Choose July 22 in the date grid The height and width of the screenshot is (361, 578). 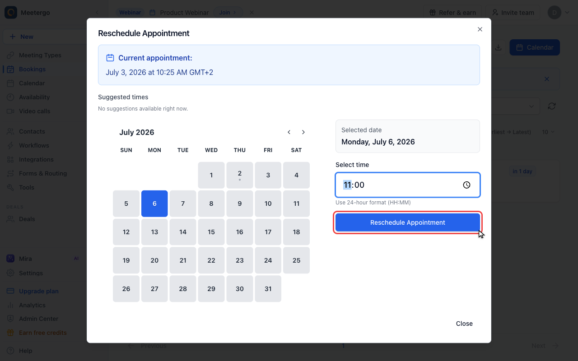pyautogui.click(x=211, y=260)
